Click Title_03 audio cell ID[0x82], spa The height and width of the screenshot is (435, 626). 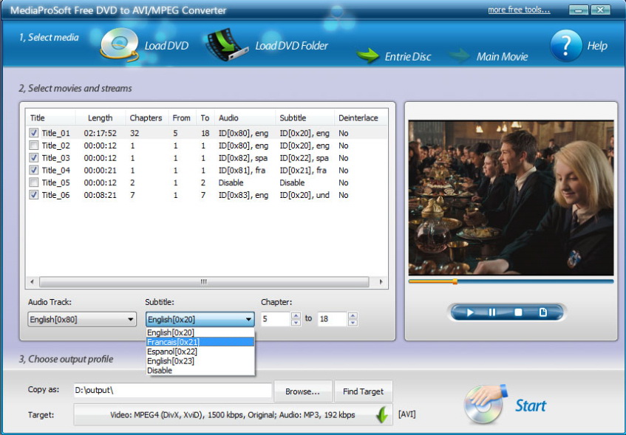pyautogui.click(x=243, y=157)
